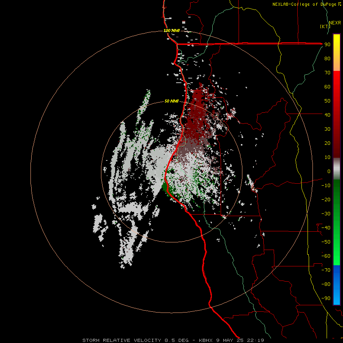
Task: Click the blue segment of the color bar
Action: [x=337, y=285]
